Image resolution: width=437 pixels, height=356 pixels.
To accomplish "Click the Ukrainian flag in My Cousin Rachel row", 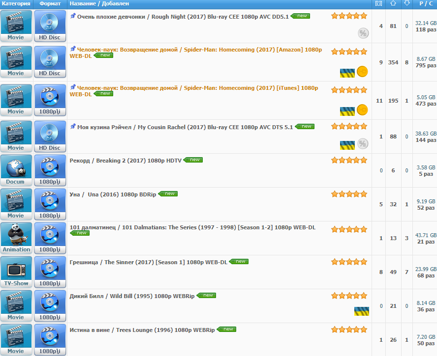I will tap(347, 145).
